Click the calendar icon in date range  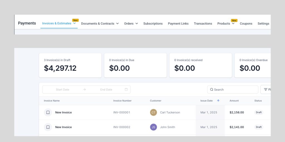click(x=126, y=89)
